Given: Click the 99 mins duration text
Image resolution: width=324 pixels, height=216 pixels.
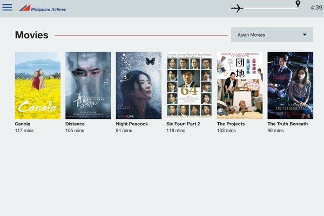Looking at the screenshot, I should pos(275,131).
